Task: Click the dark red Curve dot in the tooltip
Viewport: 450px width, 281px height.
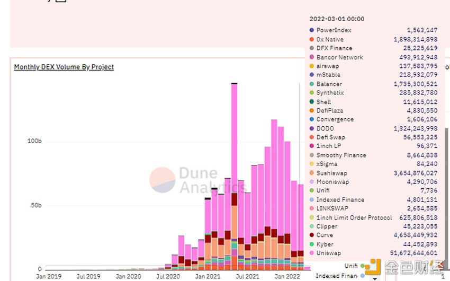Action: click(312, 235)
